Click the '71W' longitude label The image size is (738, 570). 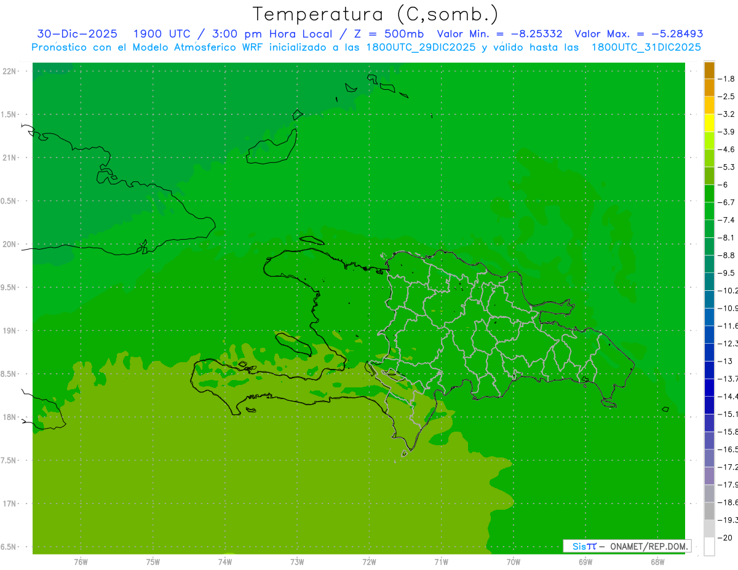pyautogui.click(x=441, y=561)
